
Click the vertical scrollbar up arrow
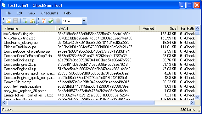pos(197,28)
